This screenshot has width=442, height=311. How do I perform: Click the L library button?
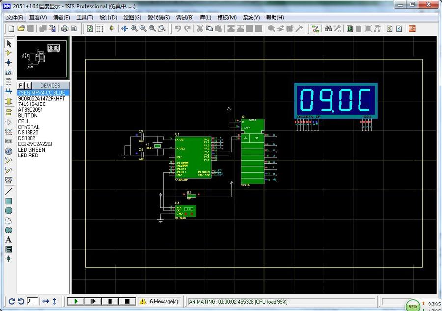coord(28,86)
